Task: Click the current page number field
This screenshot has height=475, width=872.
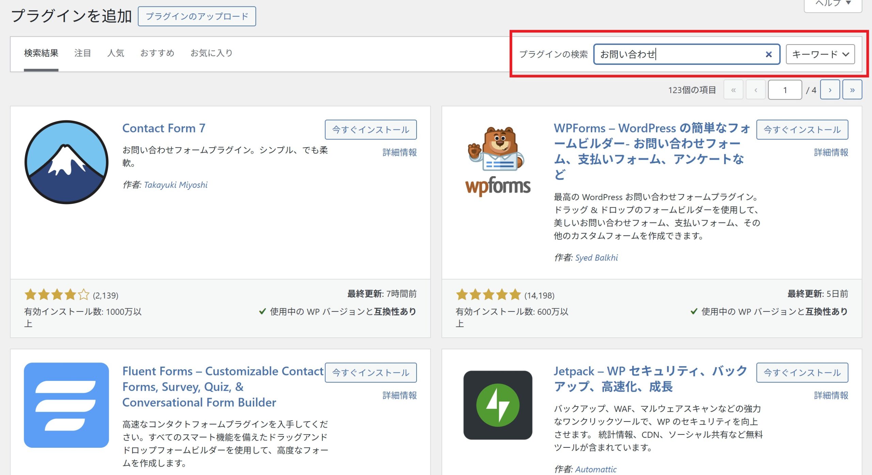Action: coord(785,90)
